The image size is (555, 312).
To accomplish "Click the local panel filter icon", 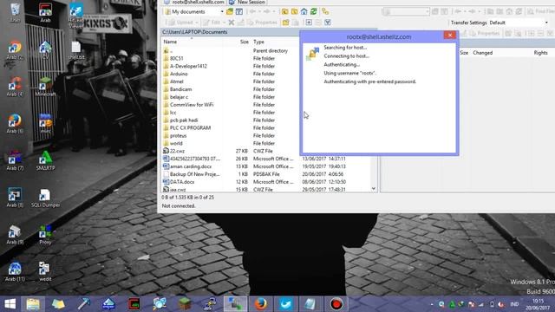I will click(x=239, y=11).
